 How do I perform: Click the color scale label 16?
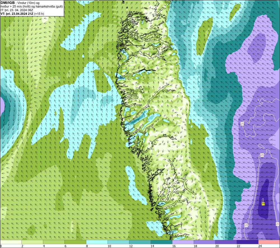click(174, 246)
